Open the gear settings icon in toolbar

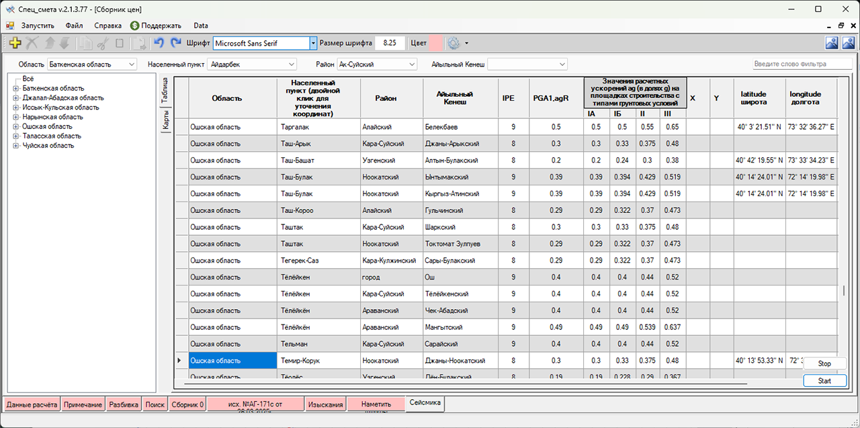[x=454, y=43]
